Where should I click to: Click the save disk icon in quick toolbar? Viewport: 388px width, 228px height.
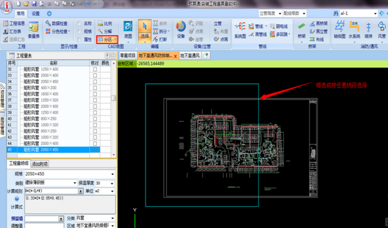point(34,4)
